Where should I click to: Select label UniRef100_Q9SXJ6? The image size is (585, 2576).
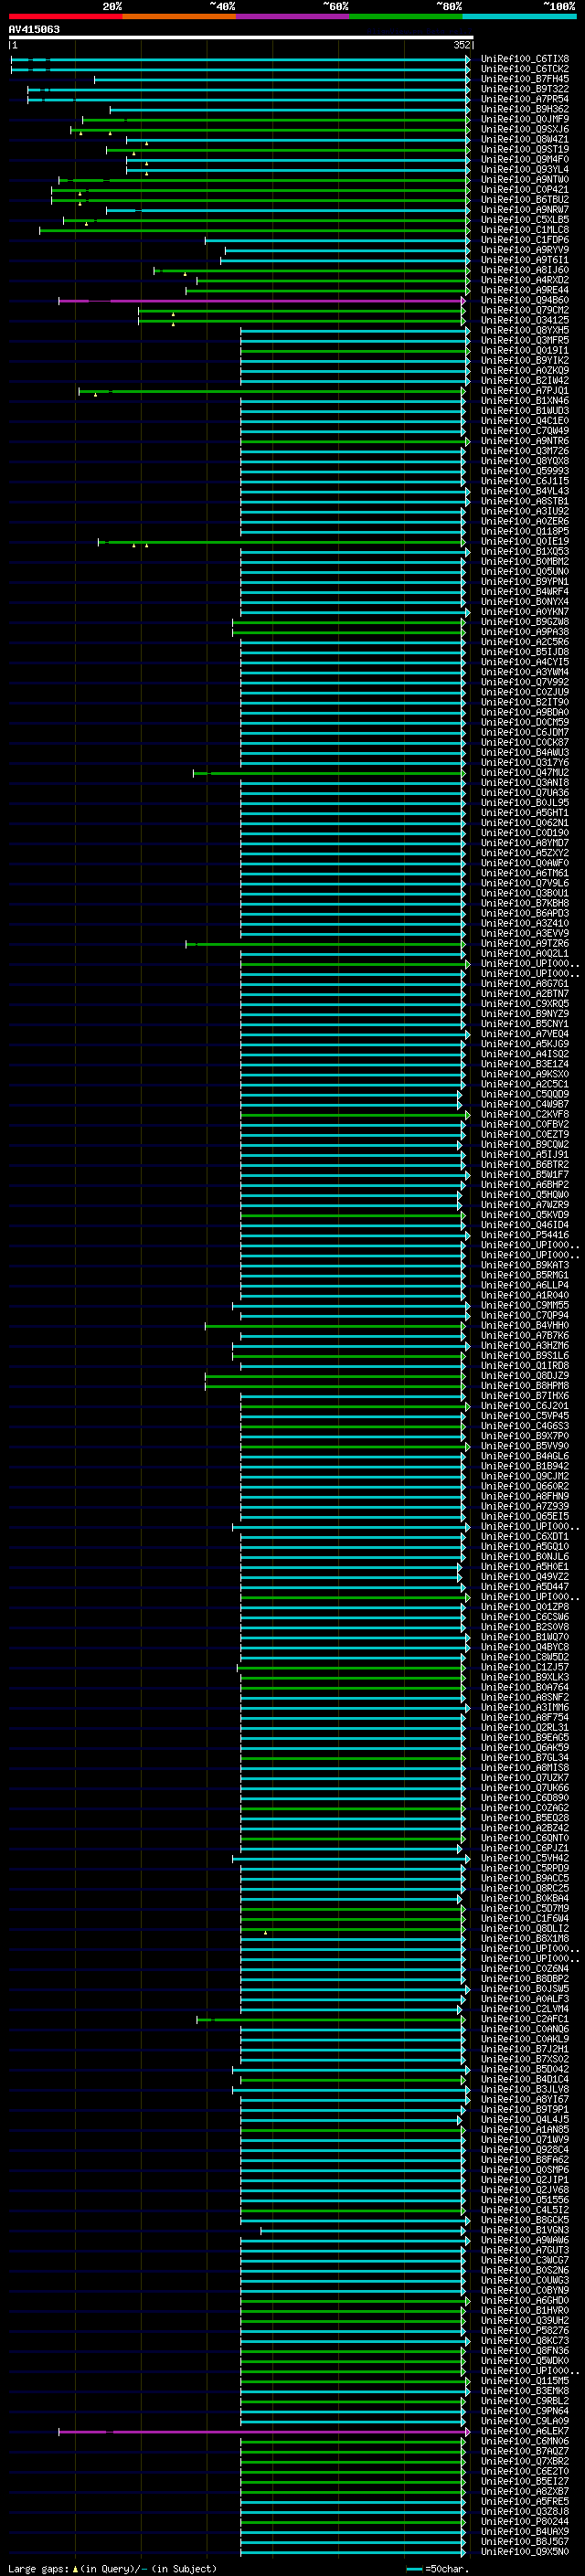[524, 129]
